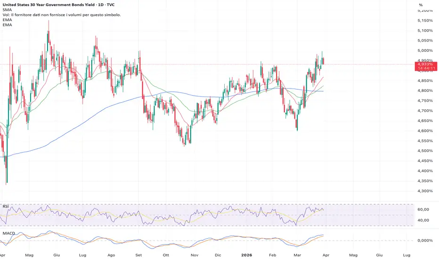Click the 14:44:11 bar countdown timer
Screen dimensions: 439x259
pos(426,68)
